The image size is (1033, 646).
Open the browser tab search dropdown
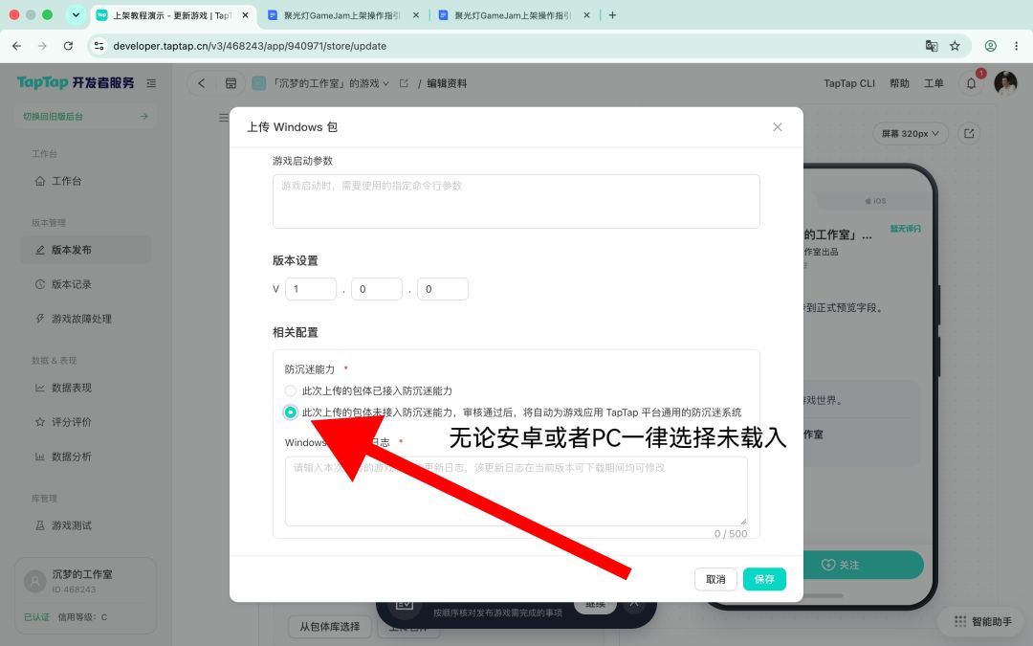point(76,15)
